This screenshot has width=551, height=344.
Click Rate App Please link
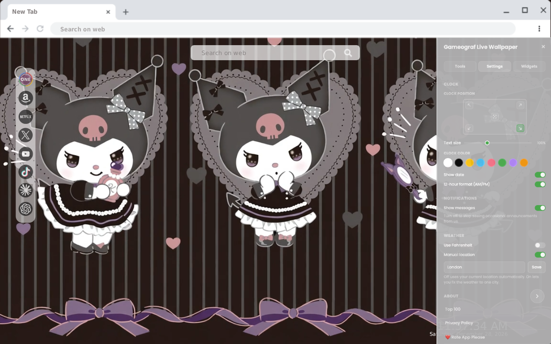point(465,337)
